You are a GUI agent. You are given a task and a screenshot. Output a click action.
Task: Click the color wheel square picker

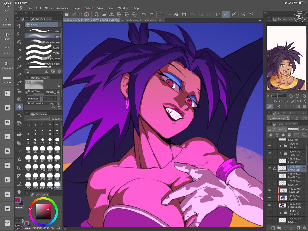click(x=43, y=212)
